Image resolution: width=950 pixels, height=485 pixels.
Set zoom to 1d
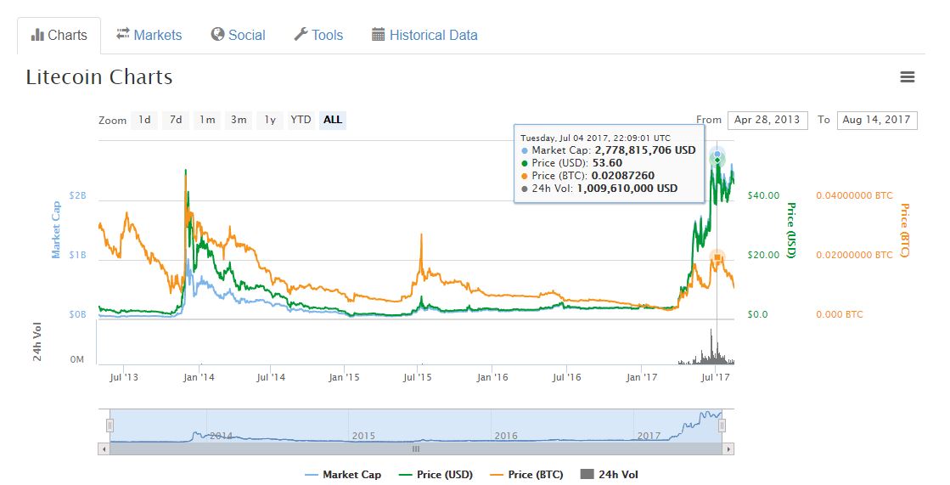coord(145,120)
